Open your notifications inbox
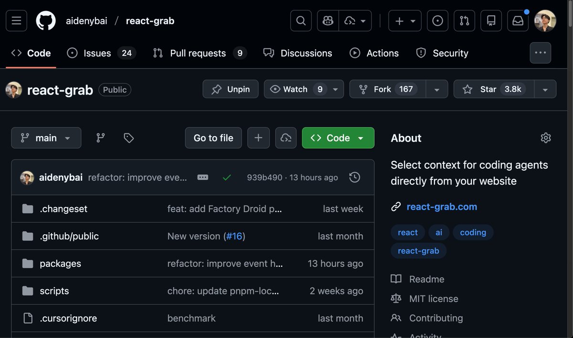The image size is (573, 338). 518,21
